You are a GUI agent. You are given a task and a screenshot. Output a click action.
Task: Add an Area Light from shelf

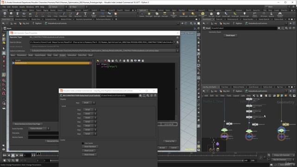click(165, 14)
